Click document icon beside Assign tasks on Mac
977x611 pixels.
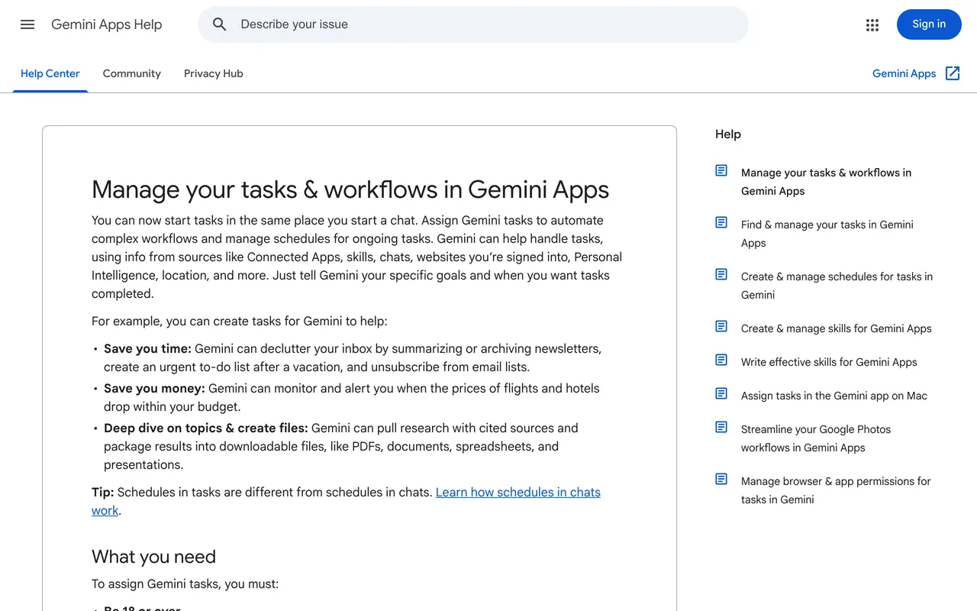pos(721,393)
